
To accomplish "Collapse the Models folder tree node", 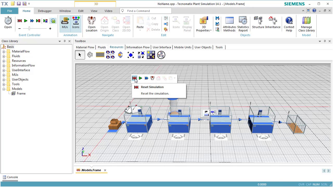I will (4, 89).
